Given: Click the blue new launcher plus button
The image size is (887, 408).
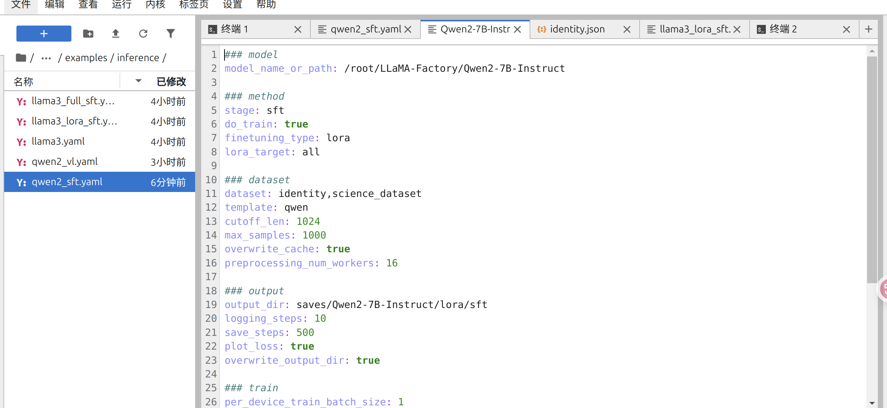Looking at the screenshot, I should coord(44,34).
